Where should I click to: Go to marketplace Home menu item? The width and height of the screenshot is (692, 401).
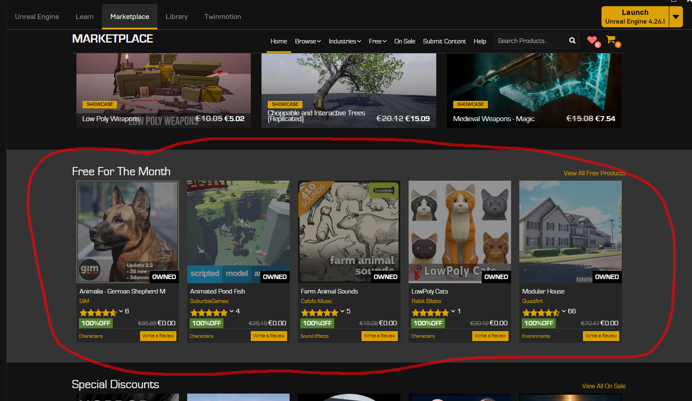tap(279, 41)
